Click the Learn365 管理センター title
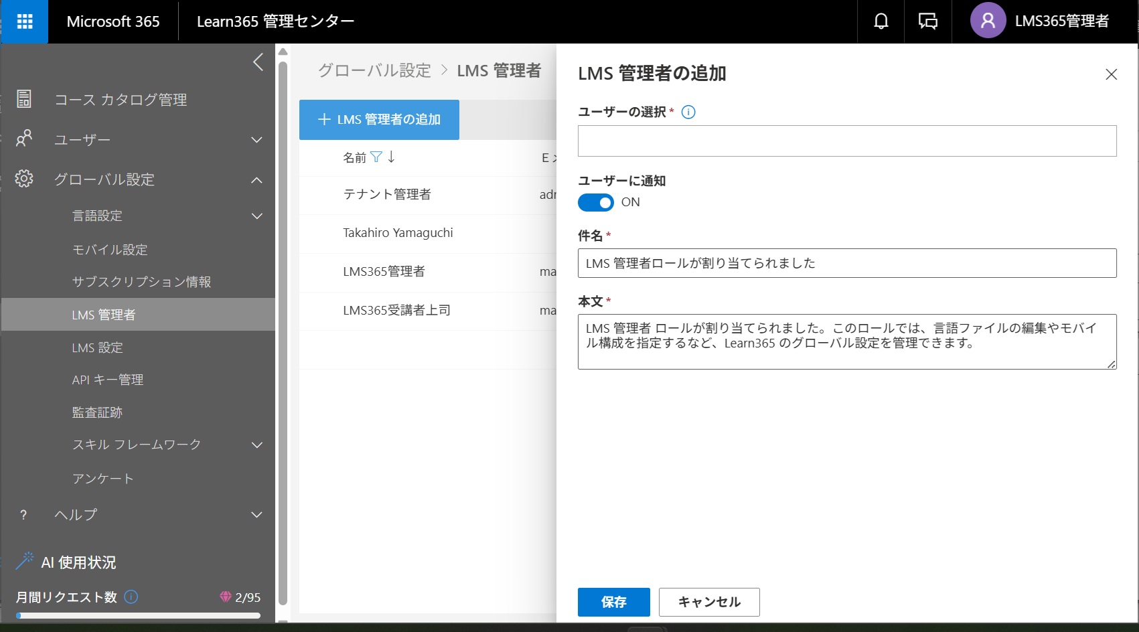 (275, 21)
